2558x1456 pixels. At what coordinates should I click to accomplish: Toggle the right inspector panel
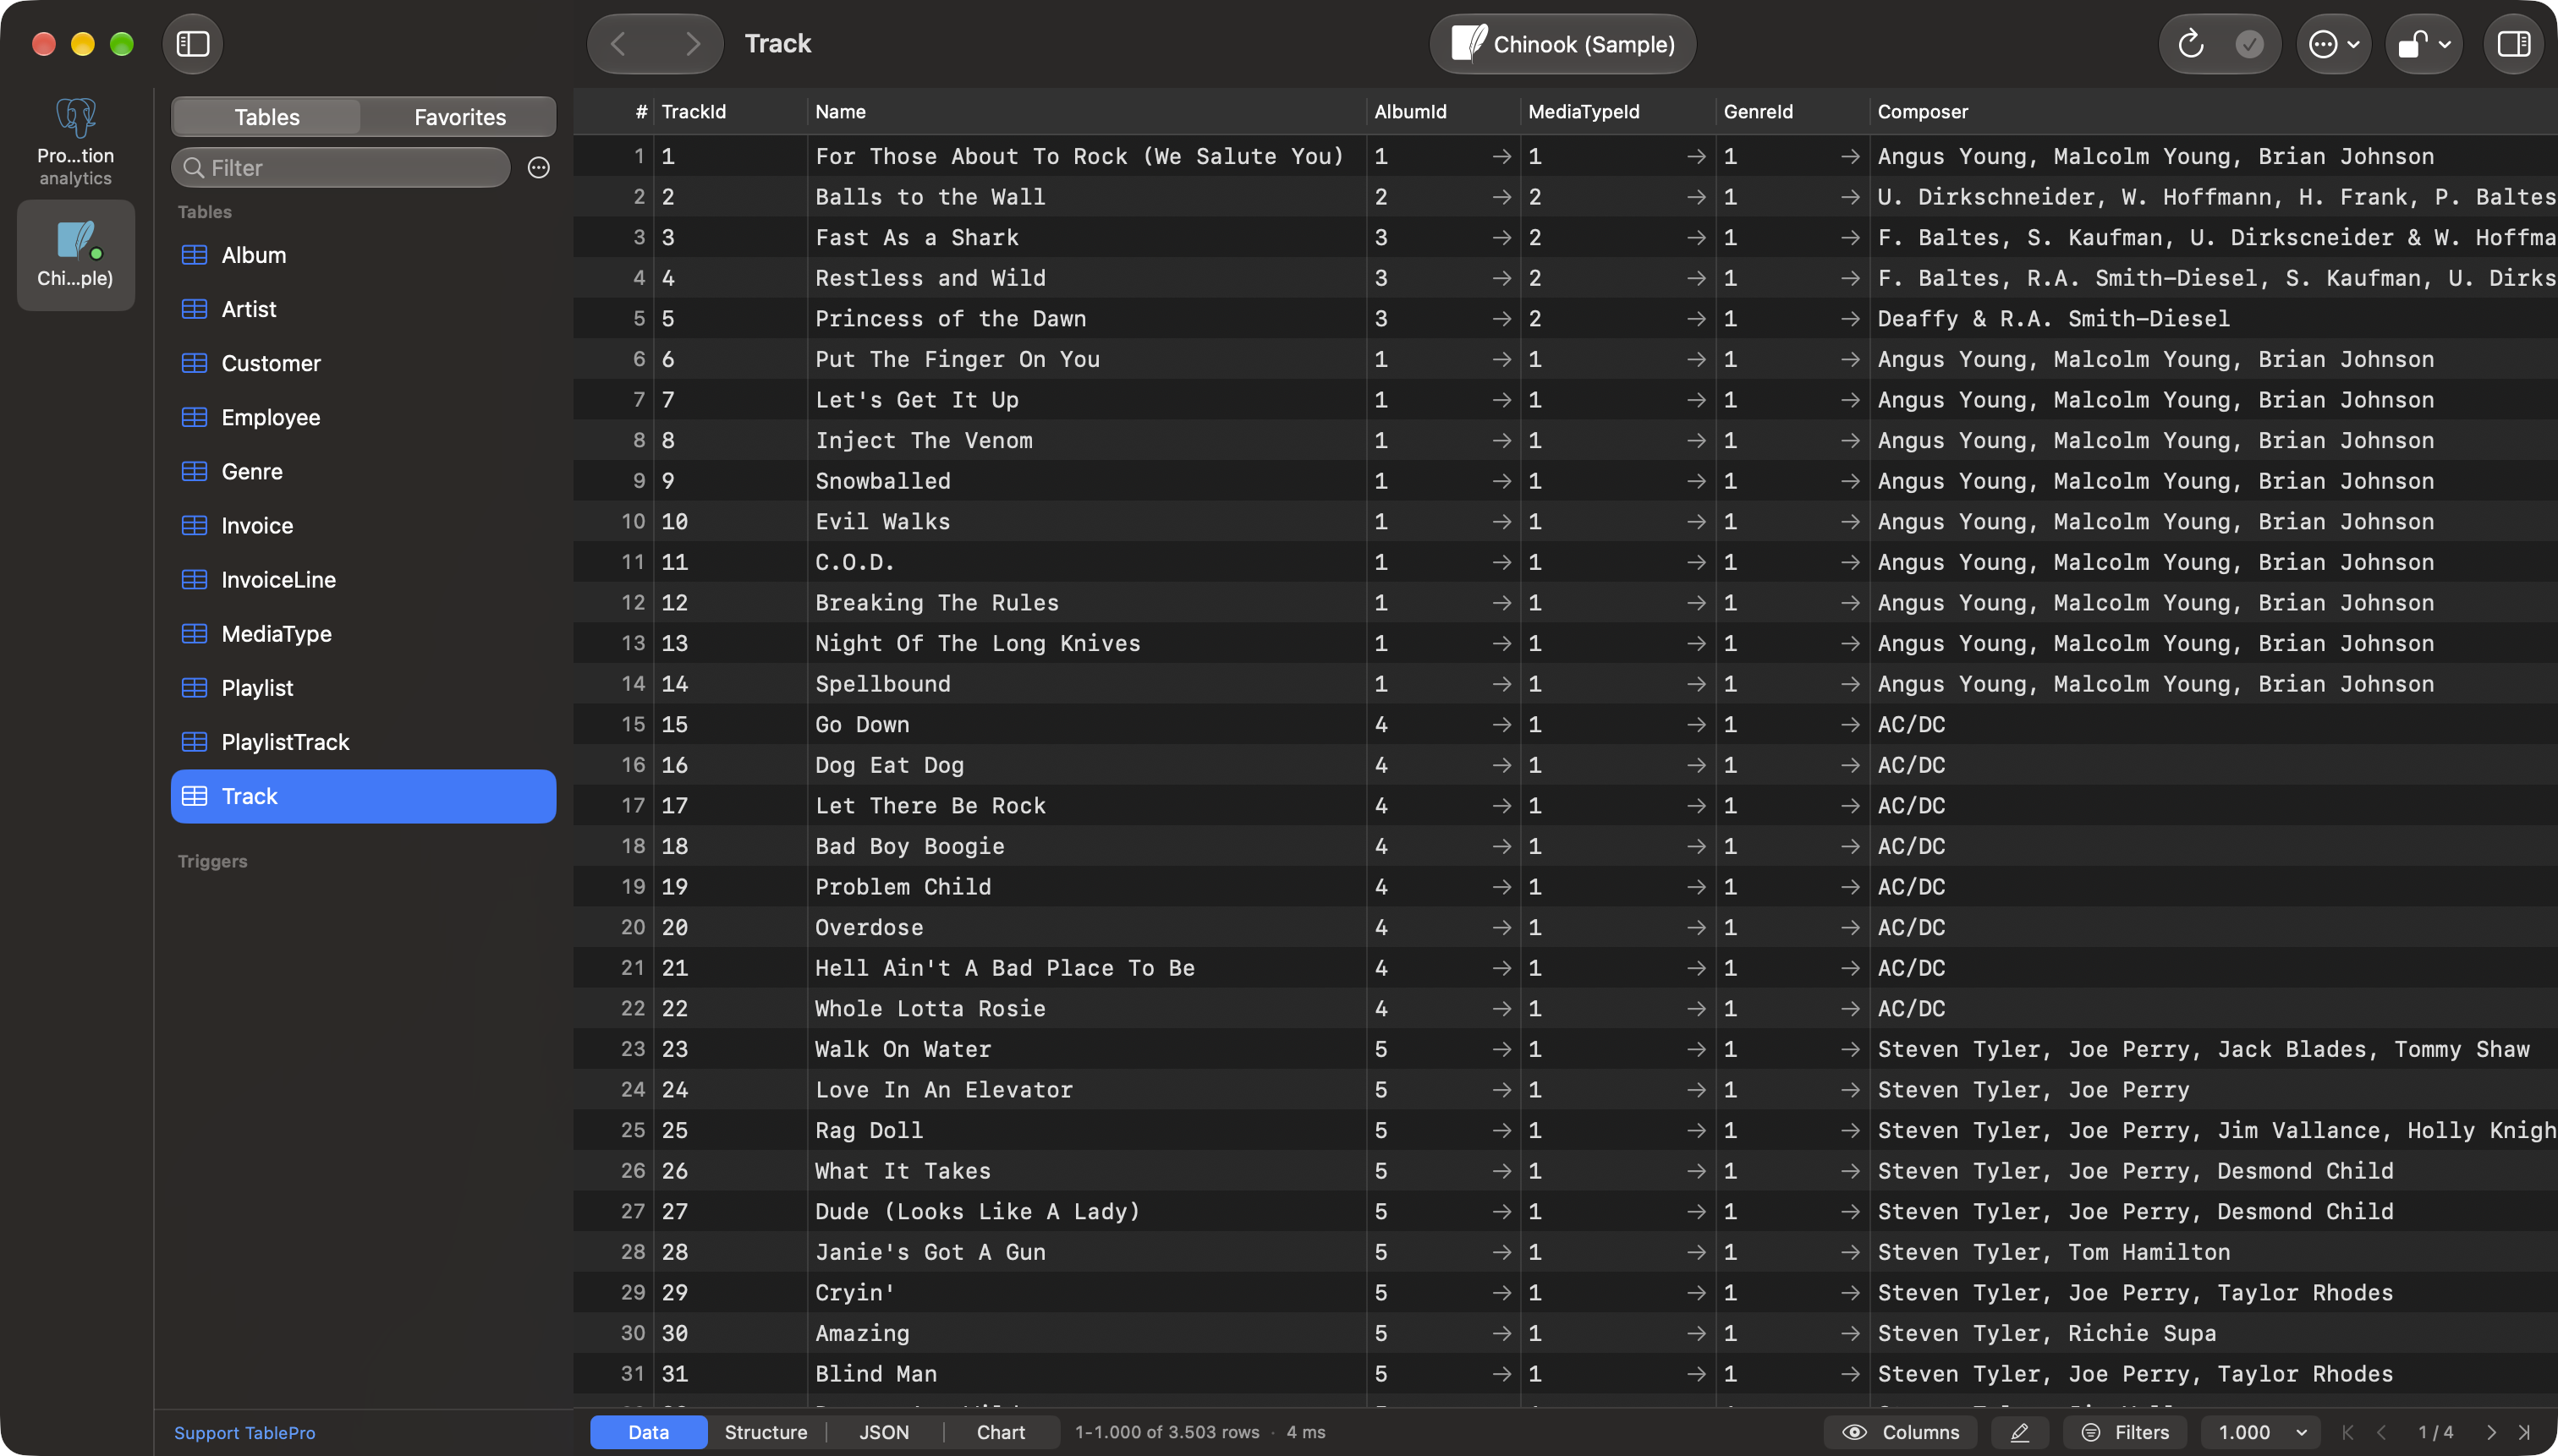tap(2513, 44)
